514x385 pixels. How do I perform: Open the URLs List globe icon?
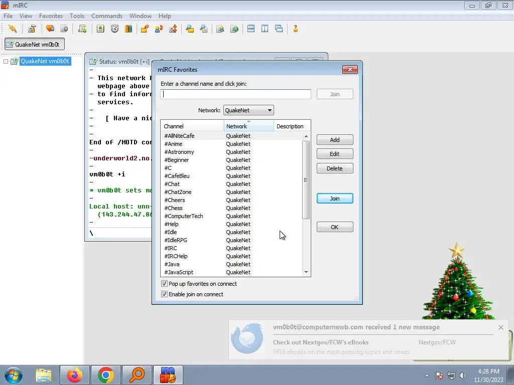click(234, 29)
